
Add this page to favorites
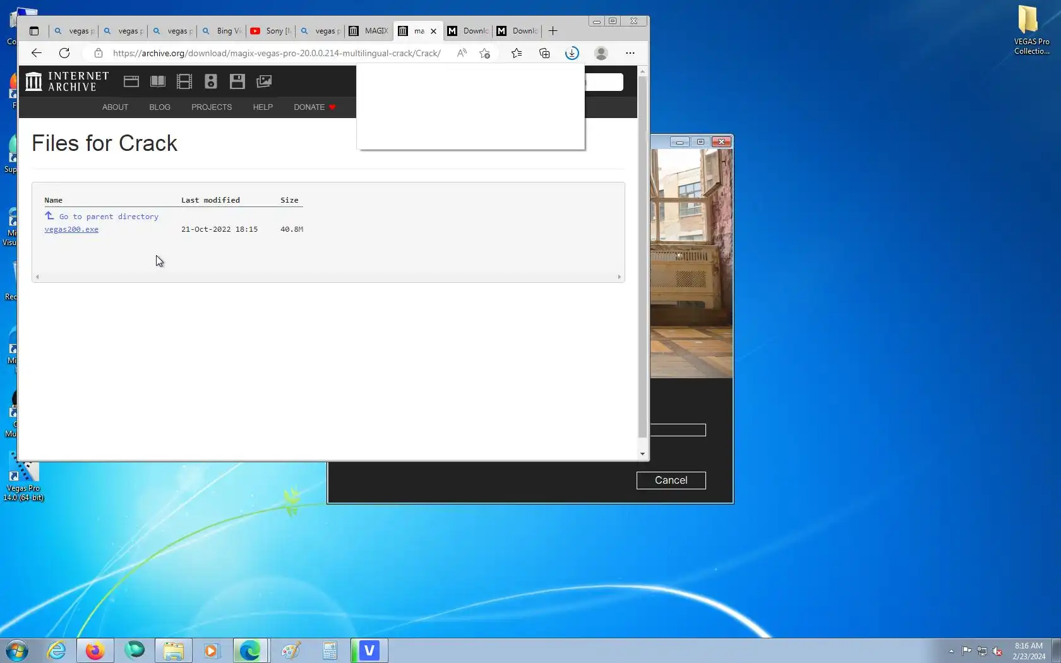pyautogui.click(x=484, y=53)
